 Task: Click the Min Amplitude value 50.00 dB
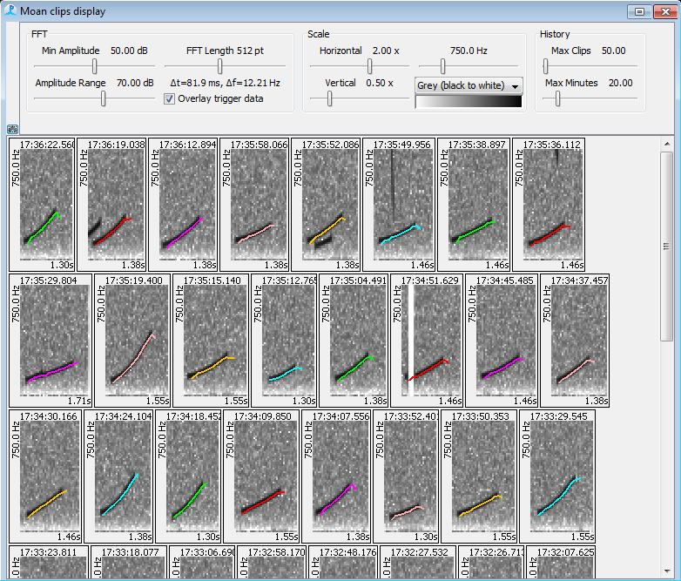129,51
